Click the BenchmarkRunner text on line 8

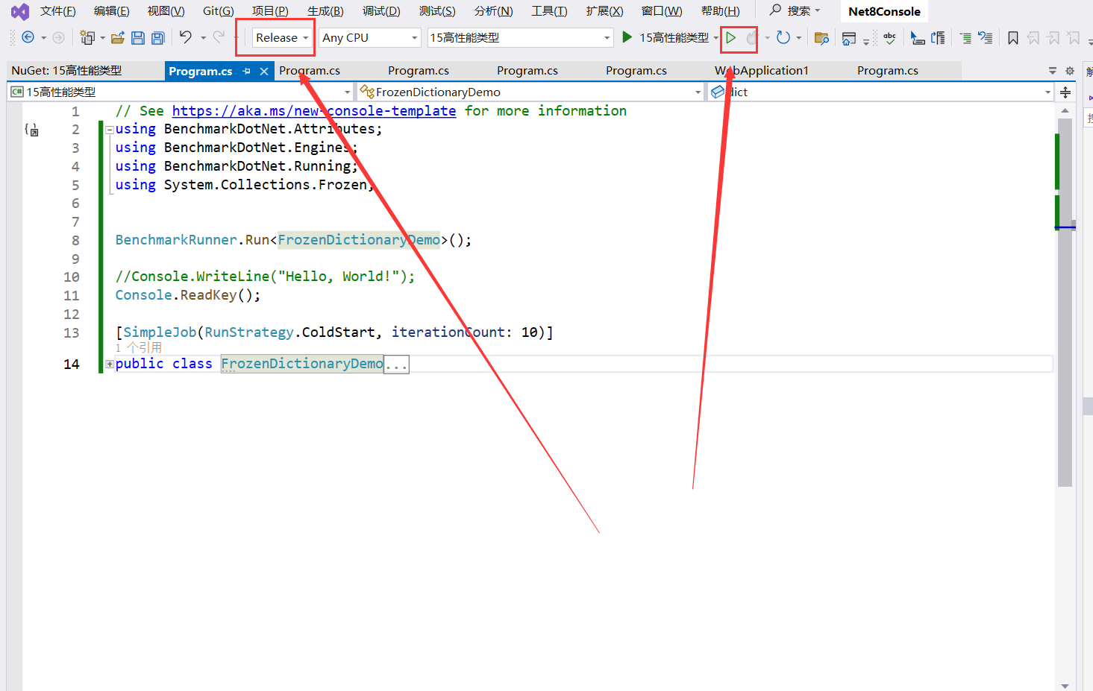(176, 240)
